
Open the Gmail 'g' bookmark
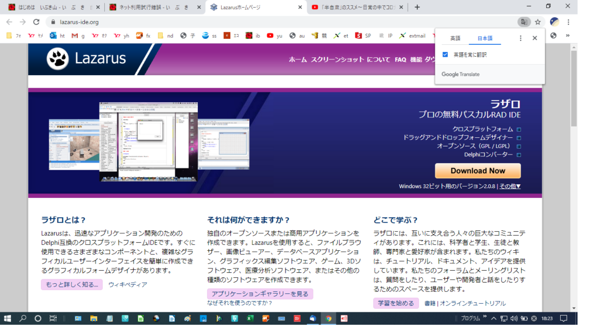tap(78, 35)
